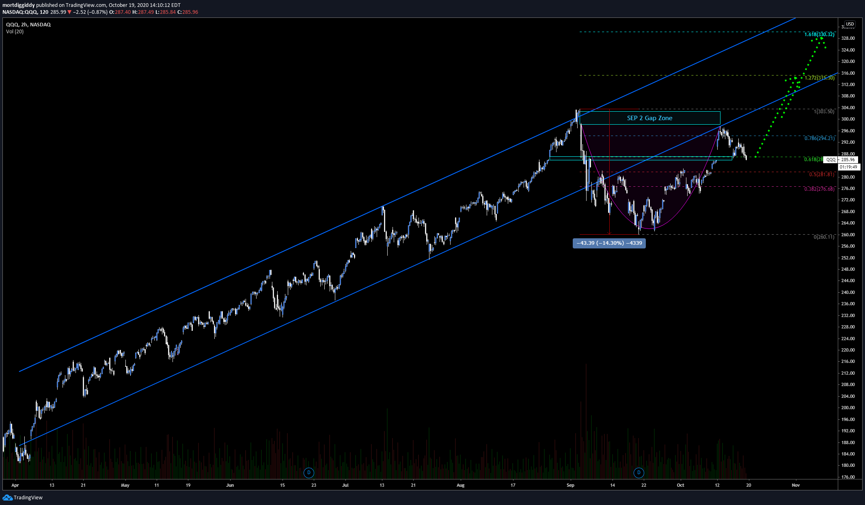
Task: Click the Jun label on time axis
Action: (x=230, y=485)
